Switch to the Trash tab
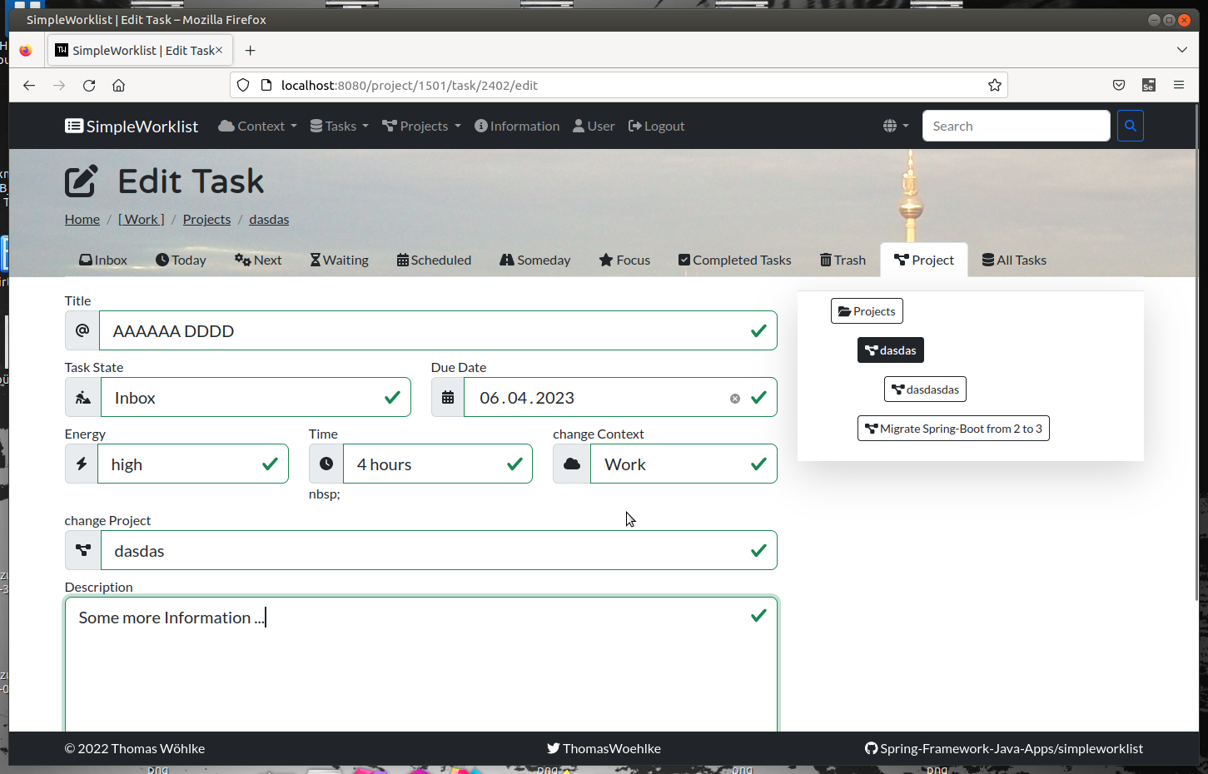Viewport: 1208px width, 774px height. (x=843, y=260)
